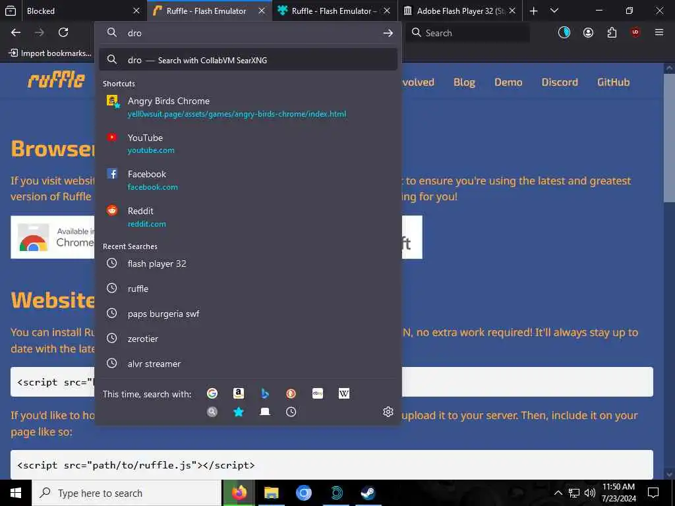Screen dimensions: 675x506
Task: Open the Reddit shortcut suggestion
Action: click(x=248, y=217)
